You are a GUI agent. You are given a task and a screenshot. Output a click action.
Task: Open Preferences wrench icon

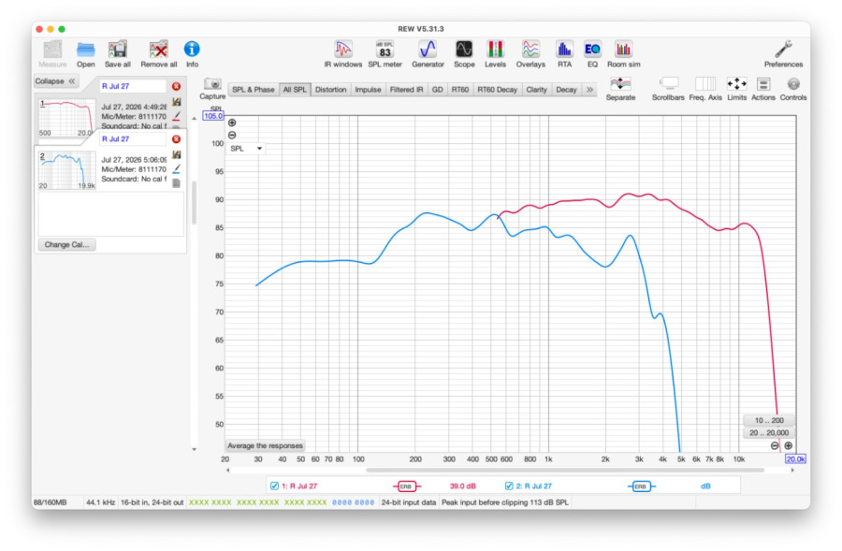pyautogui.click(x=783, y=53)
